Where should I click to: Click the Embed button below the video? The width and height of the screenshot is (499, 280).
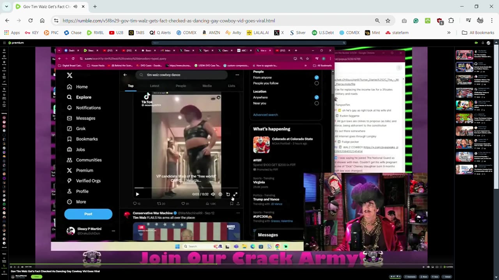pos(447,276)
